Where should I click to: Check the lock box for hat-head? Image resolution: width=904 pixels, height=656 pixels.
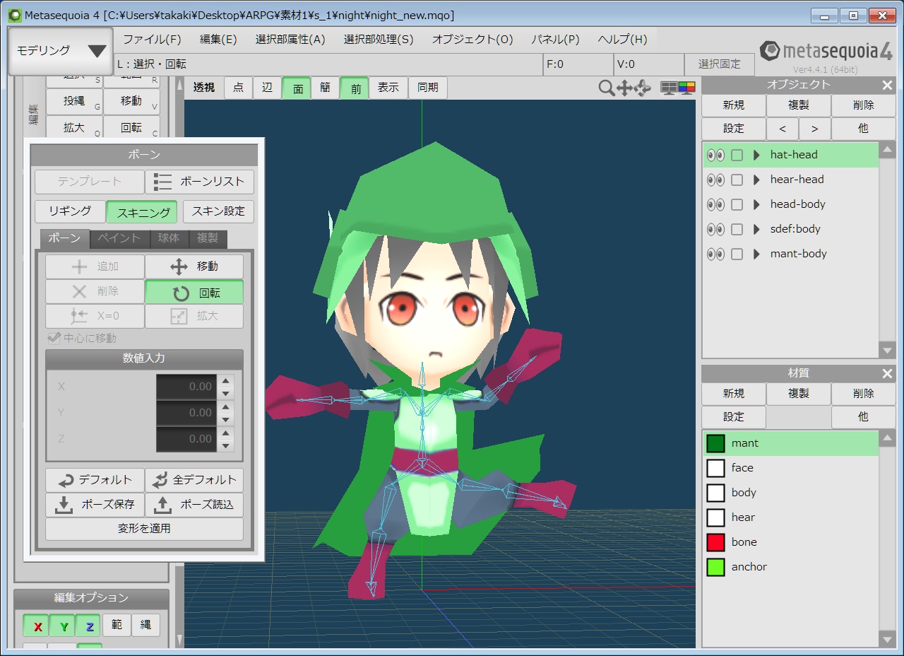737,155
